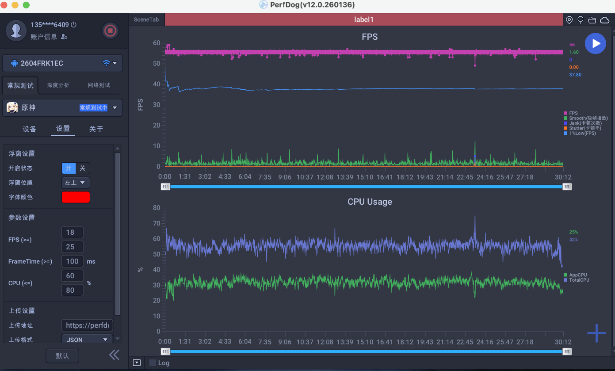Turn floating window state to 开
The height and width of the screenshot is (371, 615).
pos(69,168)
